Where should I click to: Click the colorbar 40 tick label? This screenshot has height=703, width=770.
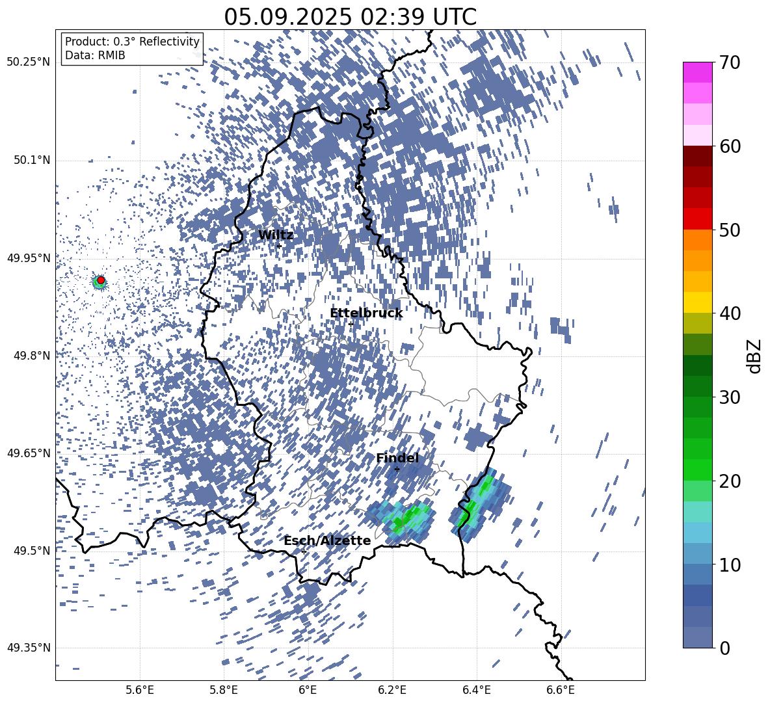(730, 313)
